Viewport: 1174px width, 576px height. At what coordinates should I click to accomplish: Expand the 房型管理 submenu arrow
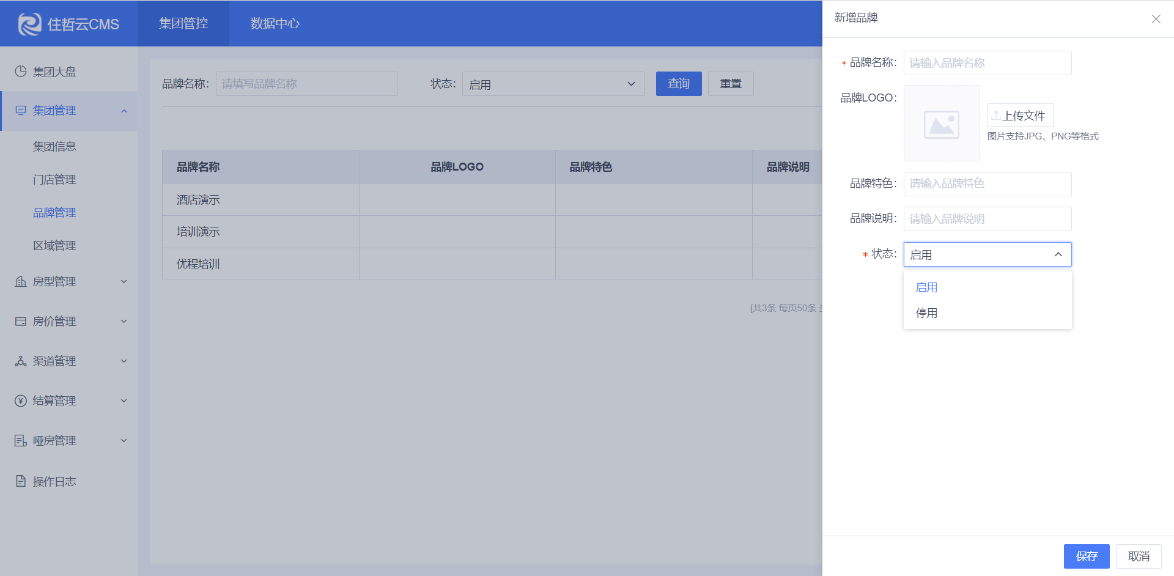(x=124, y=281)
